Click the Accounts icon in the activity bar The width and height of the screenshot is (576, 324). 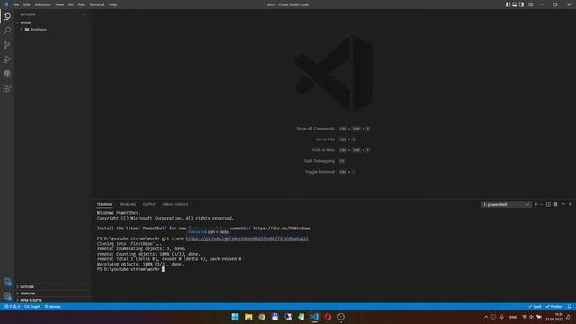pyautogui.click(x=7, y=282)
